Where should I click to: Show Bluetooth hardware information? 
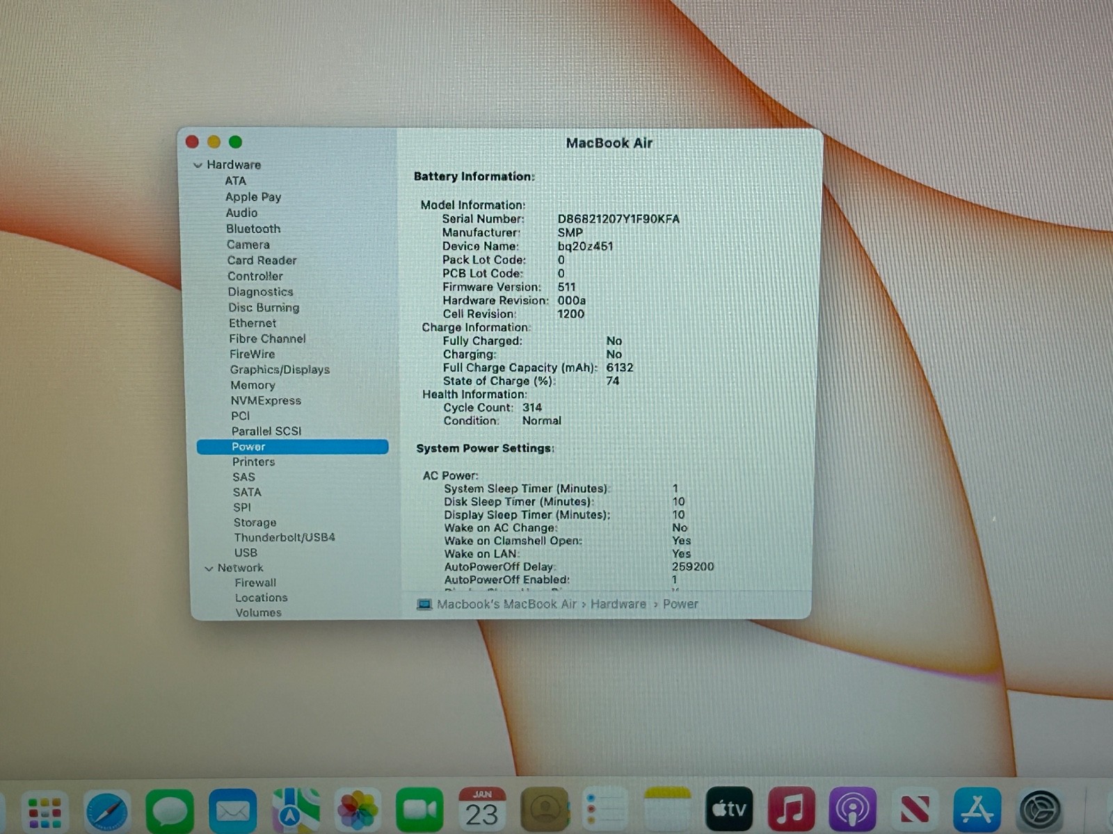[253, 229]
